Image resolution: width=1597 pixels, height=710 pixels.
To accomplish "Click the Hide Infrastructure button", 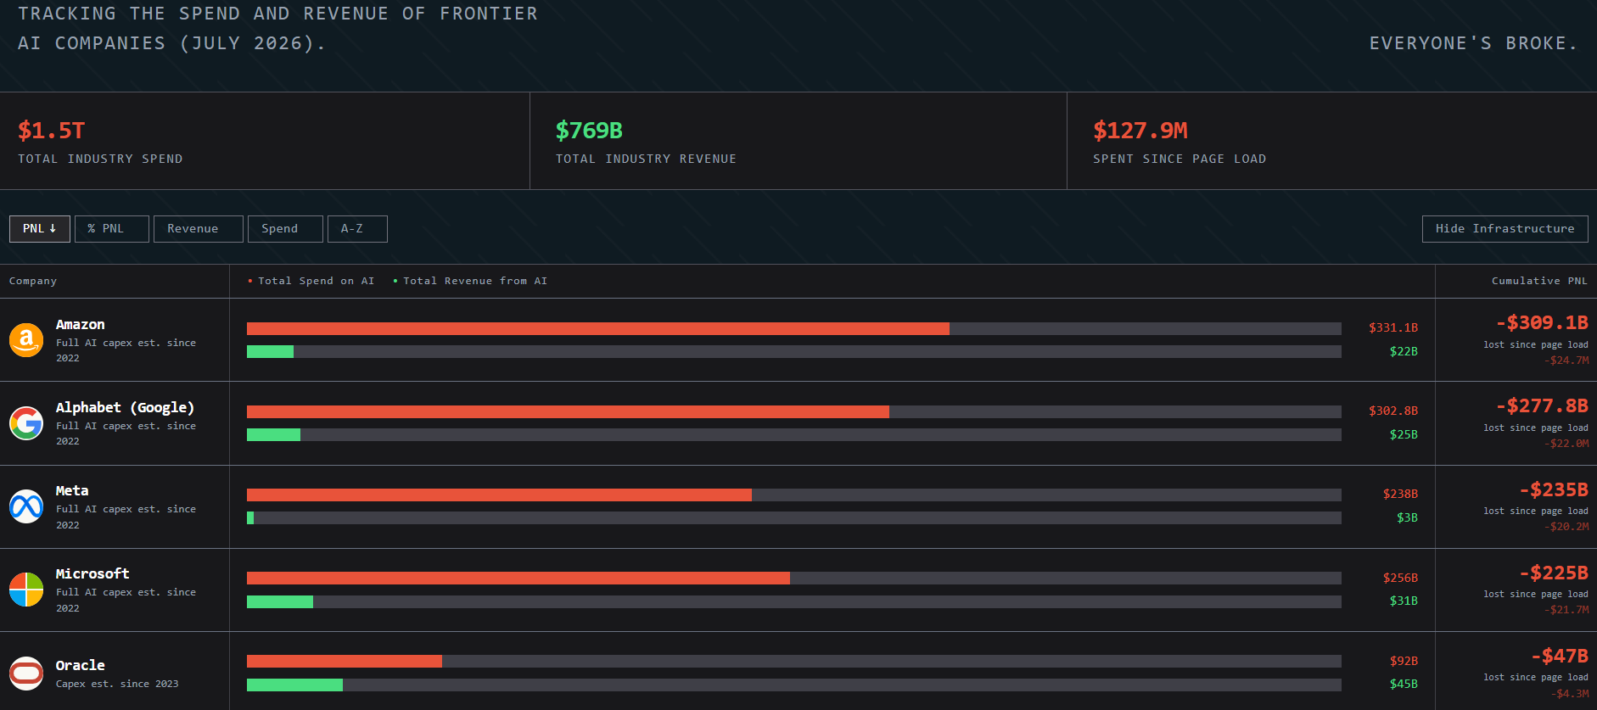I will point(1505,229).
